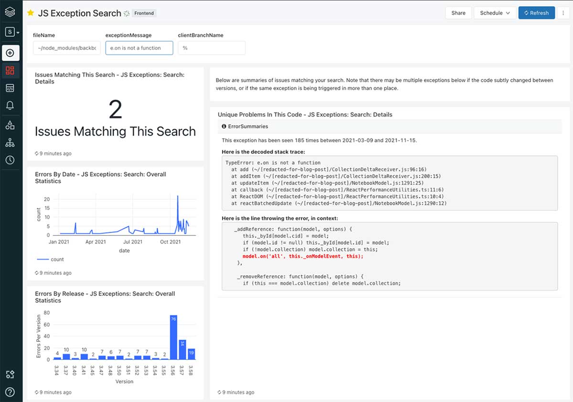Image resolution: width=573 pixels, height=402 pixels.
Task: Open the three-dot more options menu
Action: (x=564, y=13)
